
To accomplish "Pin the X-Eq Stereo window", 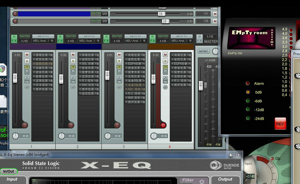I will pos(231,154).
